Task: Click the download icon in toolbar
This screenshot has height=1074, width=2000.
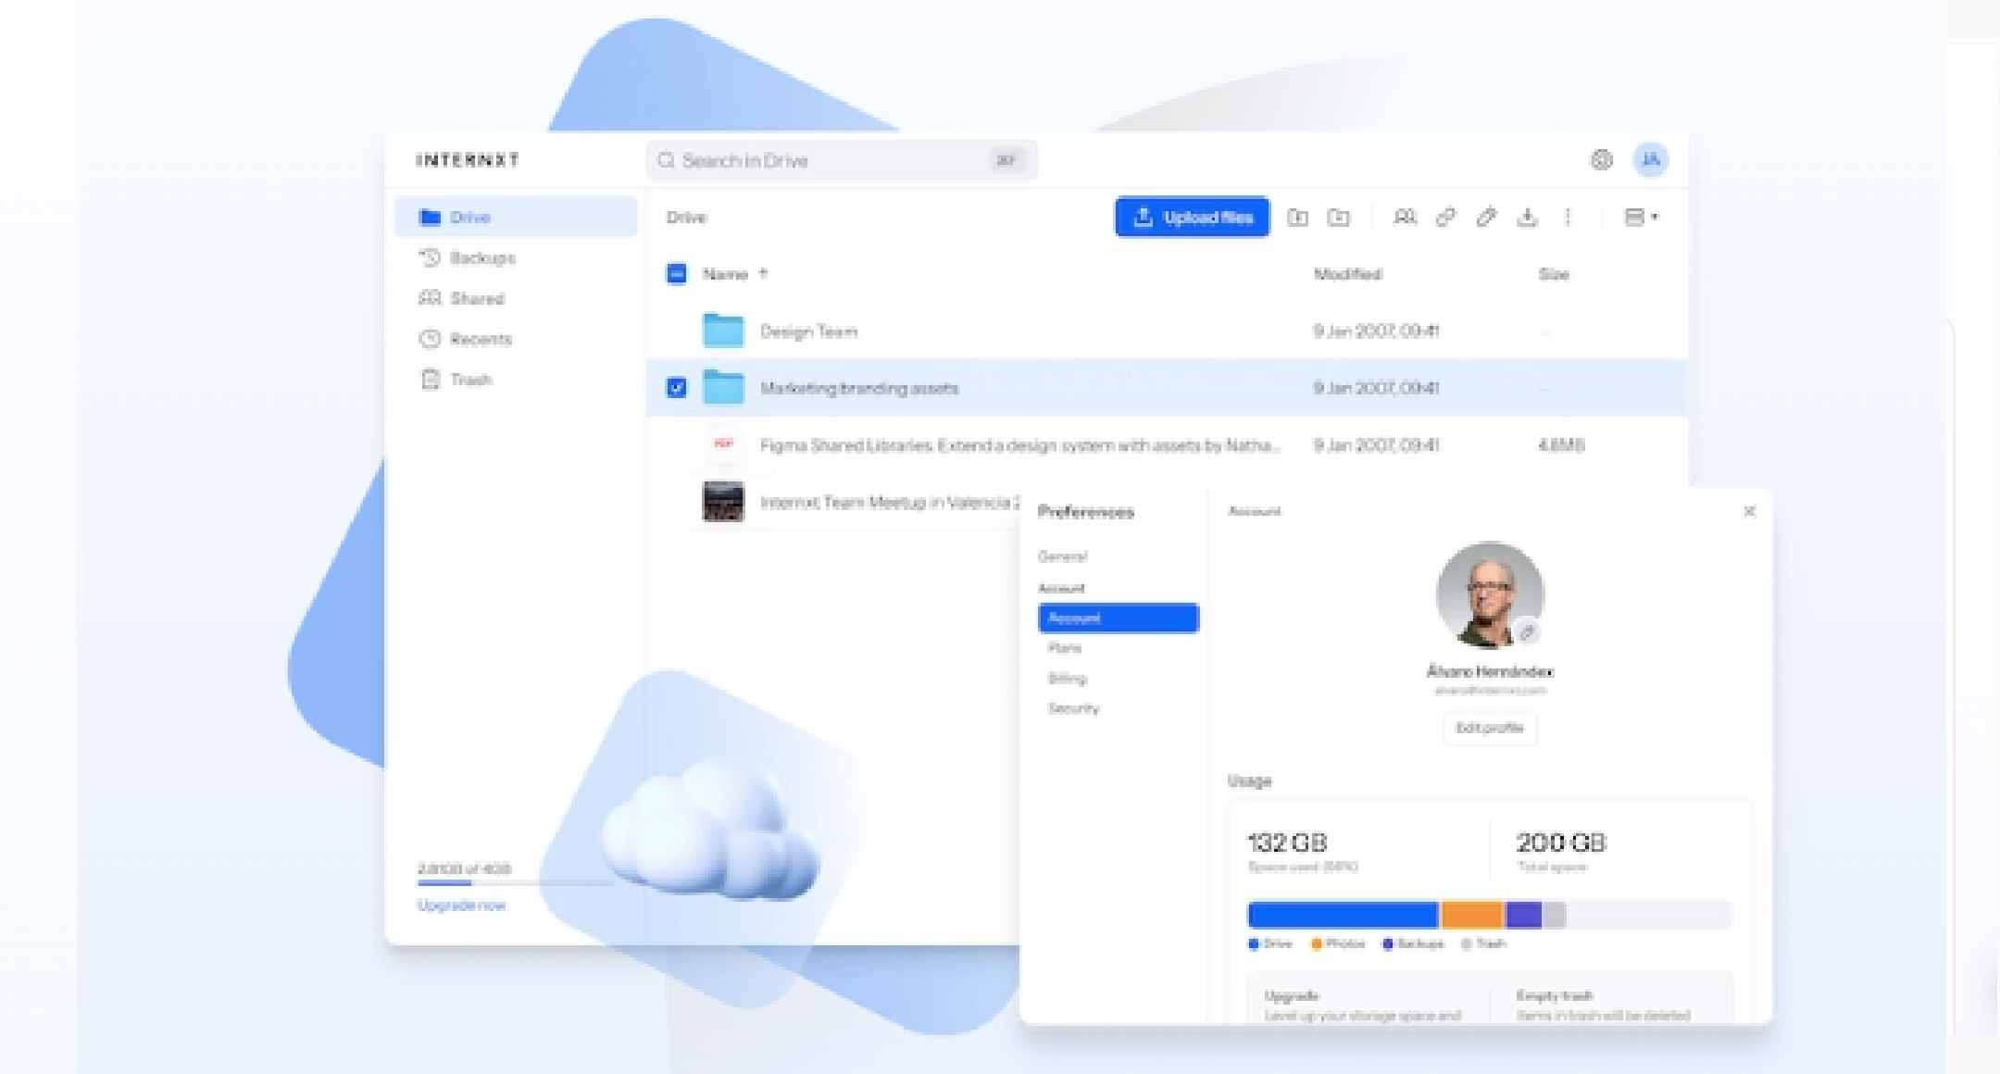Action: 1527,217
